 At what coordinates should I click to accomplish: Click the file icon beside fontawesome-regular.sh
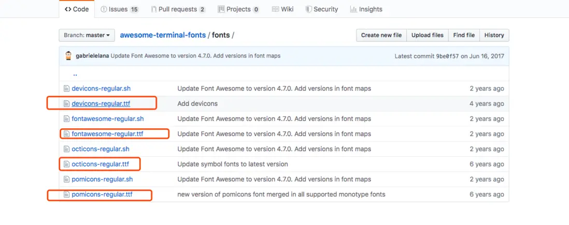[x=66, y=119]
